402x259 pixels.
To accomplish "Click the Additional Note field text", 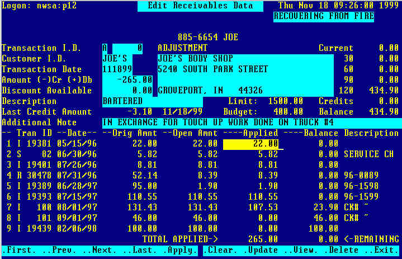I will click(x=252, y=123).
